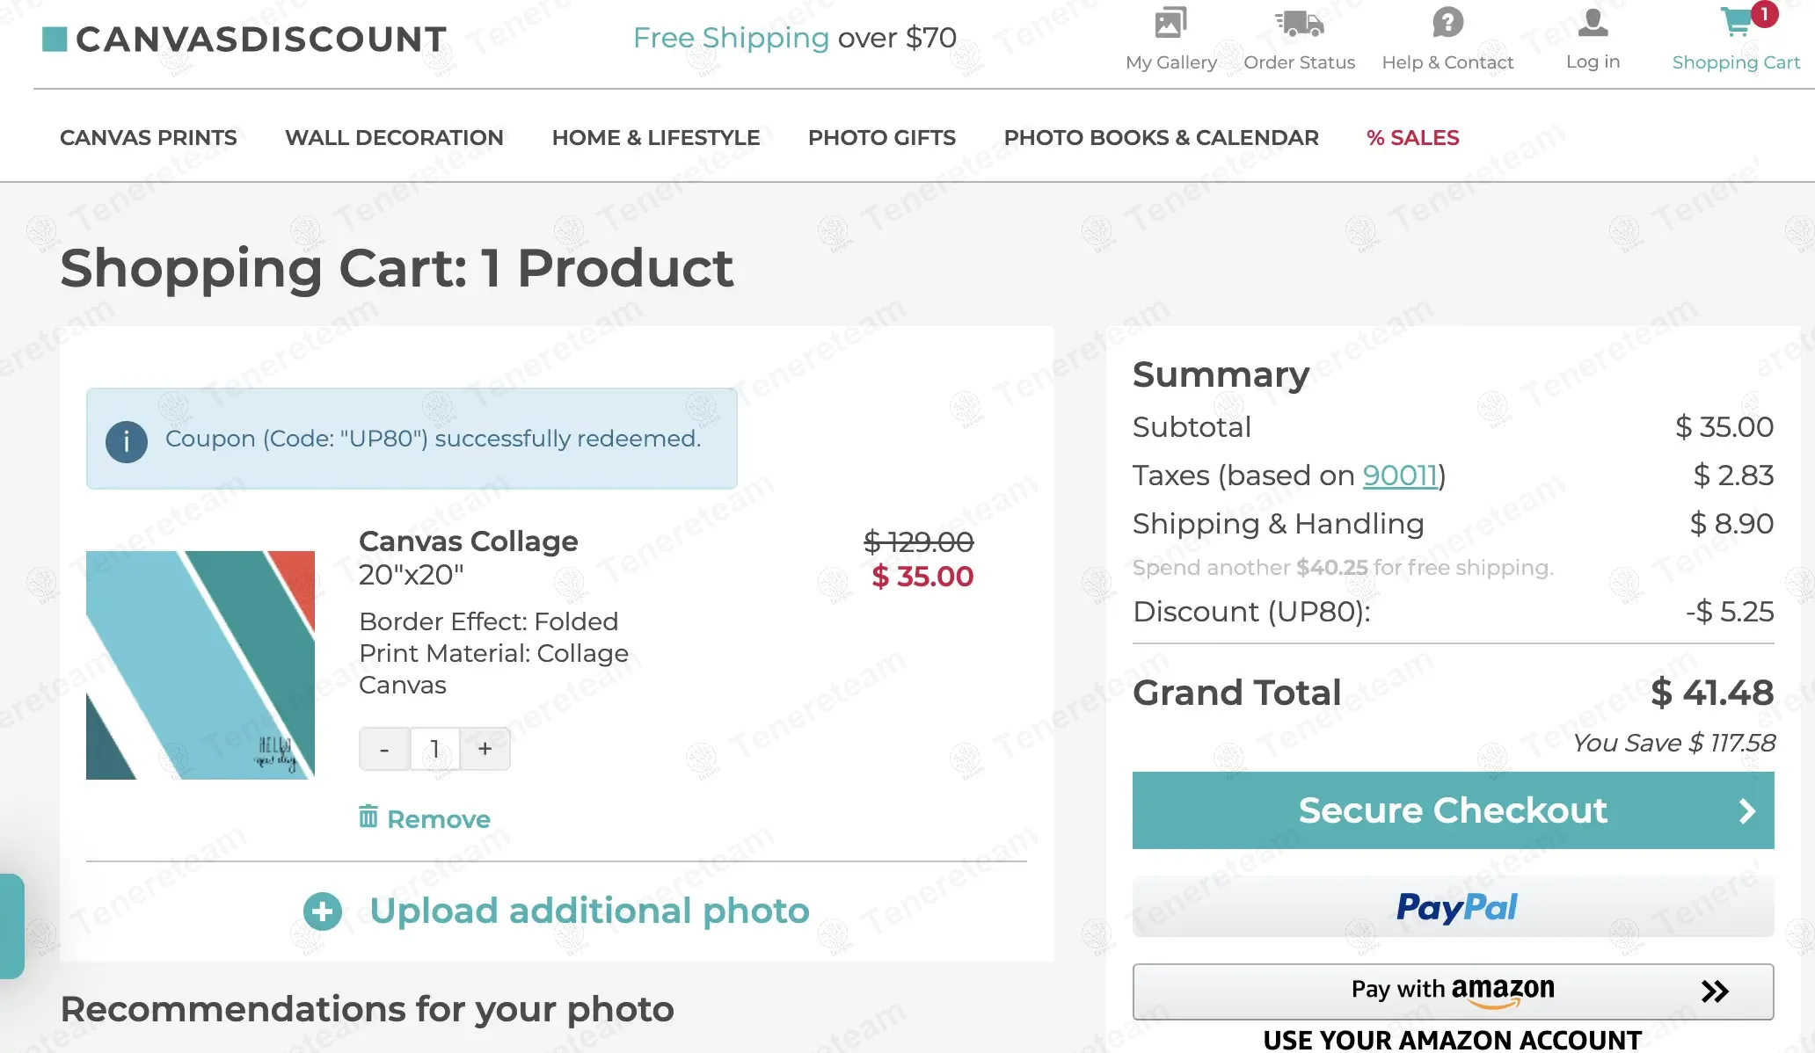Open the My Gallery icon
Viewport: 1815px width, 1053px height.
[x=1170, y=23]
